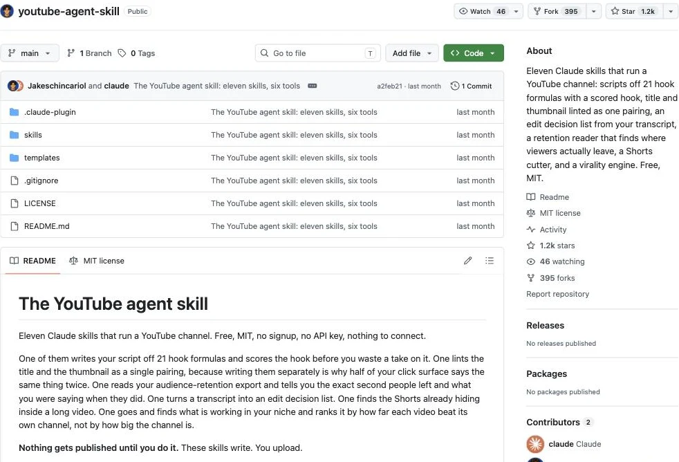Open the main branch selector
Viewport: 679px width, 462px height.
(x=30, y=53)
